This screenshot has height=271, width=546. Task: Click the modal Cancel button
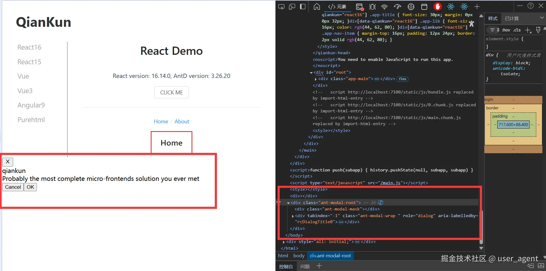pyautogui.click(x=13, y=187)
